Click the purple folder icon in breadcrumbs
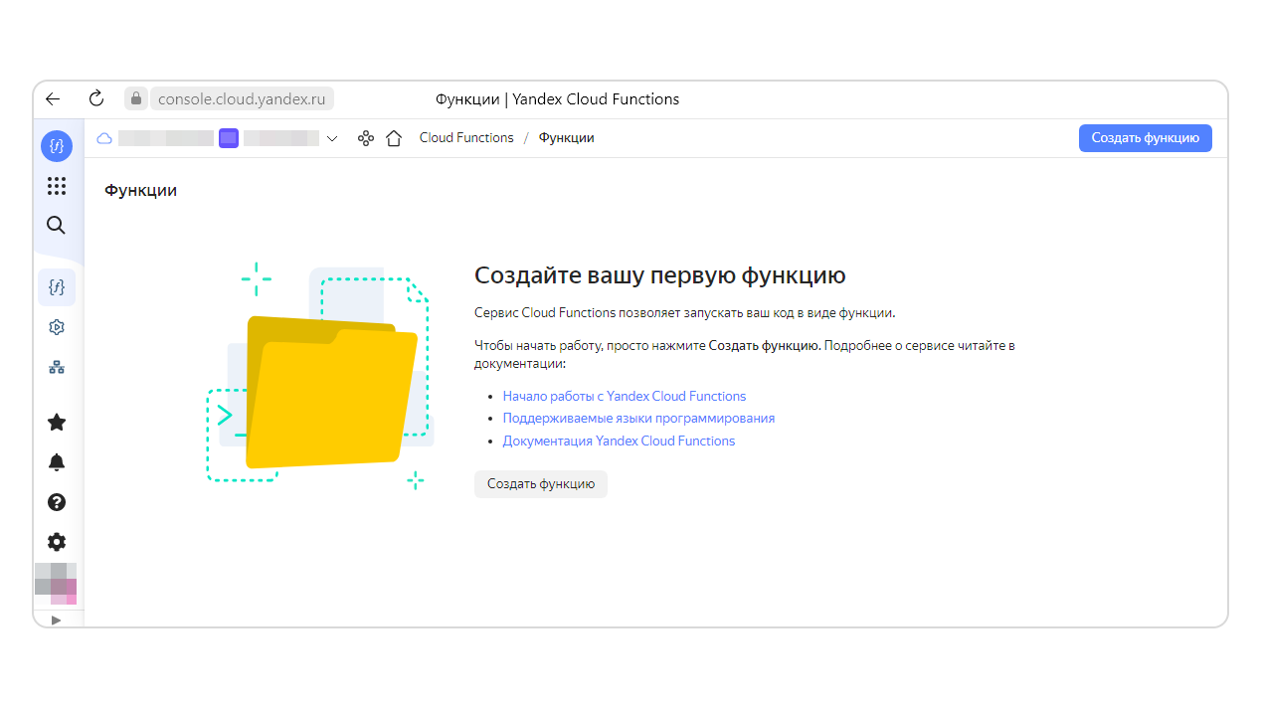 [x=229, y=138]
